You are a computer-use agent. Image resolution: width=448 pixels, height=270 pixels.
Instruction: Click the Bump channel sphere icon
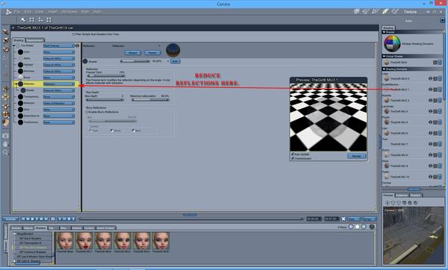21,78
